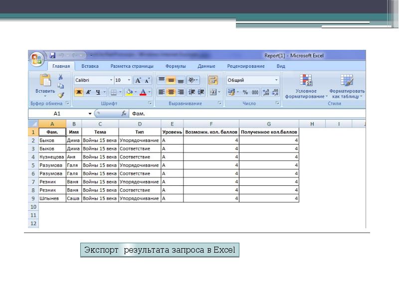Click the insert function fx icon
Screen dimensions: 399x299
point(124,114)
